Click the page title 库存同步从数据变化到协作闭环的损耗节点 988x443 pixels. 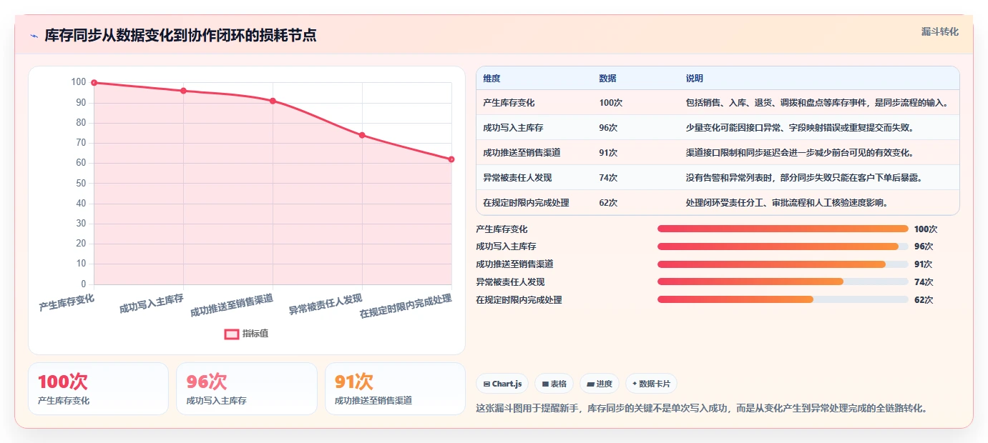pyautogui.click(x=180, y=36)
